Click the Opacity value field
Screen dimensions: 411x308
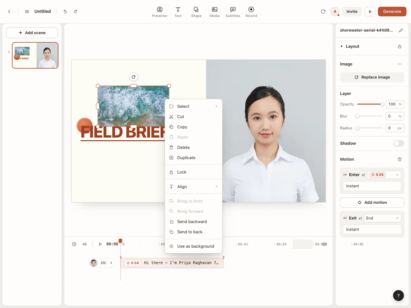click(x=395, y=104)
